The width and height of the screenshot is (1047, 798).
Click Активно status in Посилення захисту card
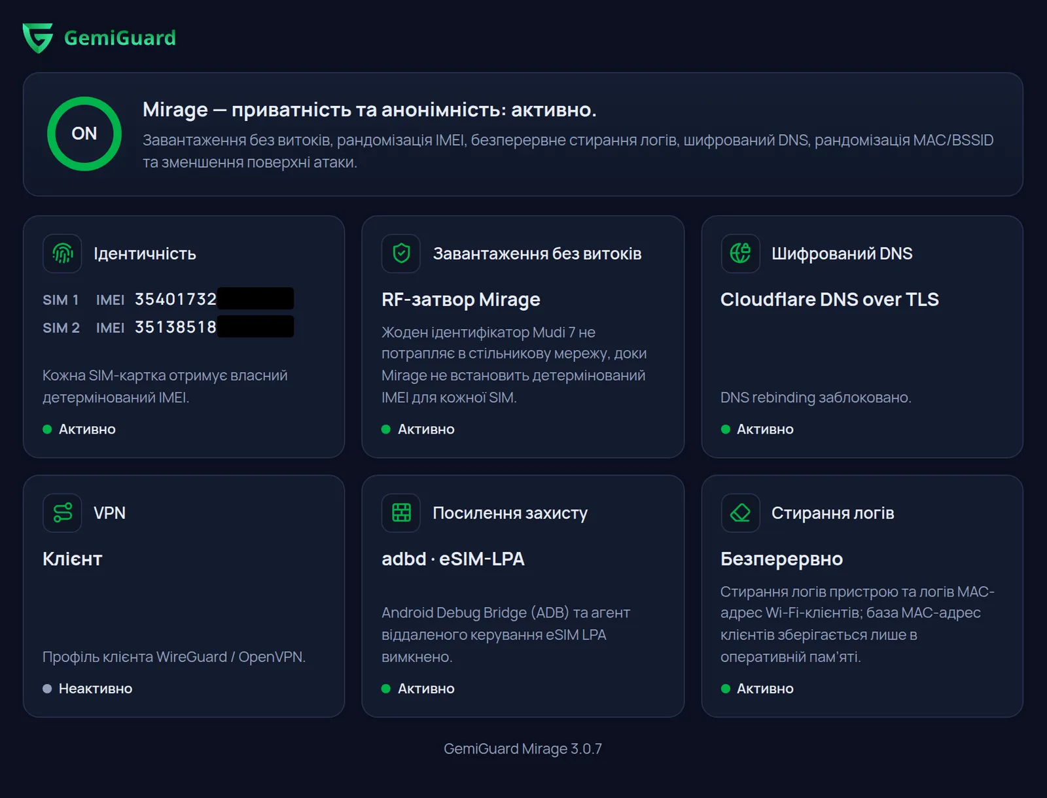point(418,689)
